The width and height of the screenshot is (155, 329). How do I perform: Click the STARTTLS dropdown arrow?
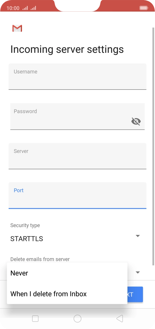tap(137, 236)
